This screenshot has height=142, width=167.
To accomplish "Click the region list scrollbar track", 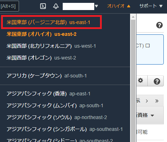I will (133, 81).
